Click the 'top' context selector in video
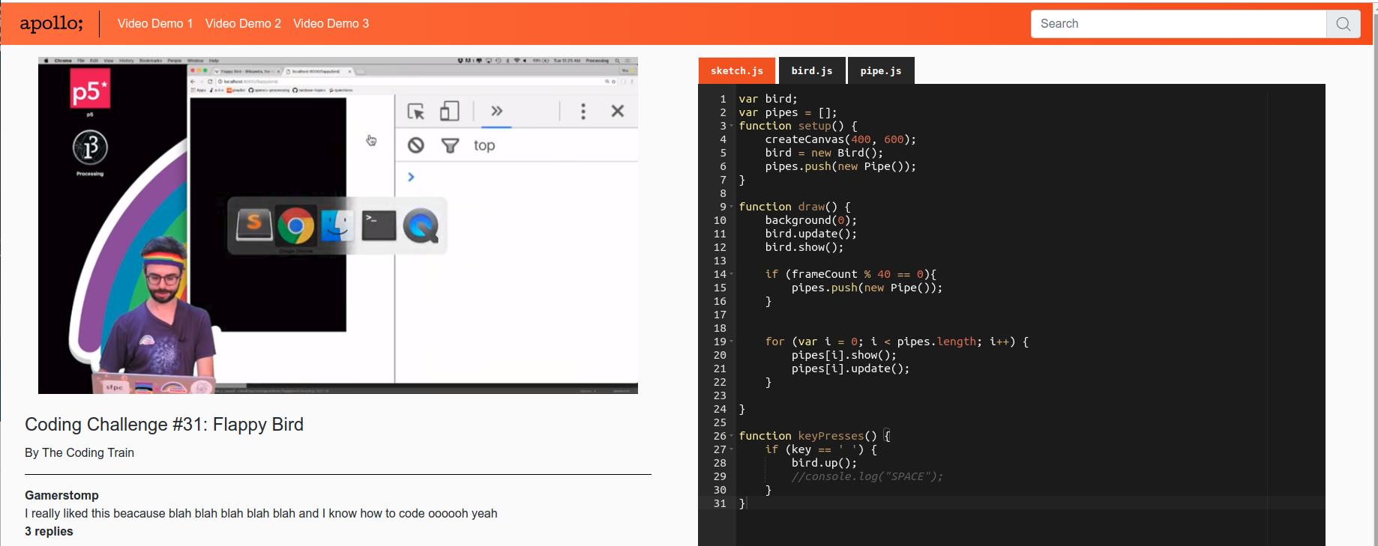The width and height of the screenshot is (1378, 546). coord(484,145)
